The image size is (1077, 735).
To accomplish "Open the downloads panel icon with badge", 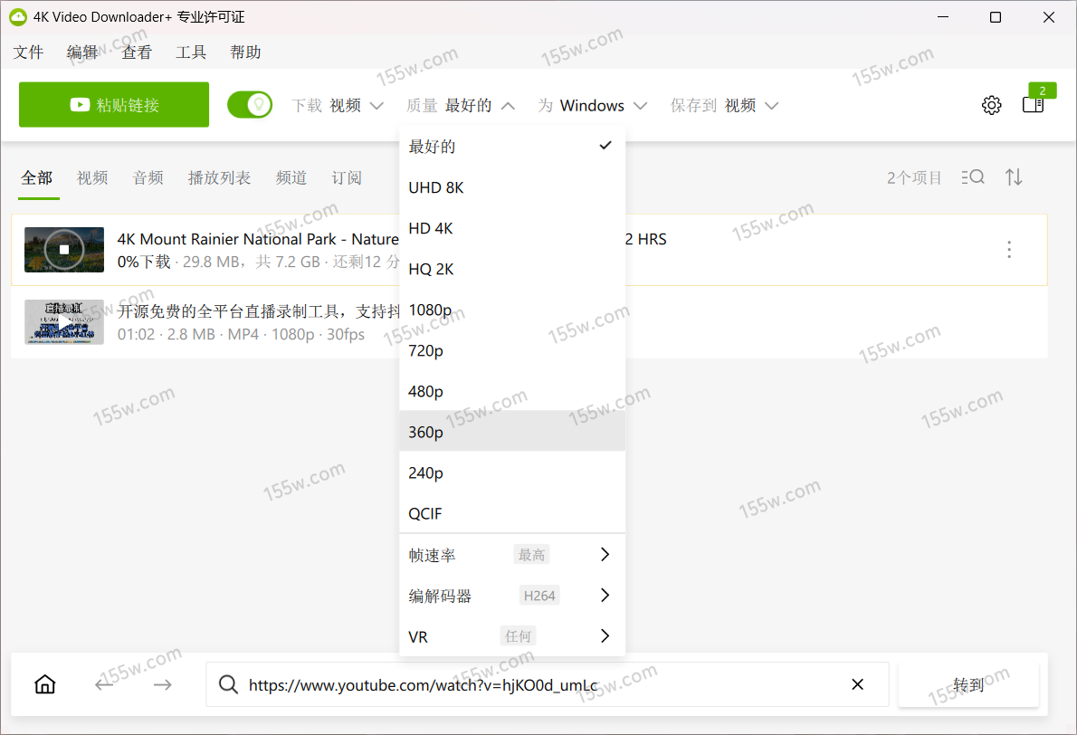I will (1033, 105).
